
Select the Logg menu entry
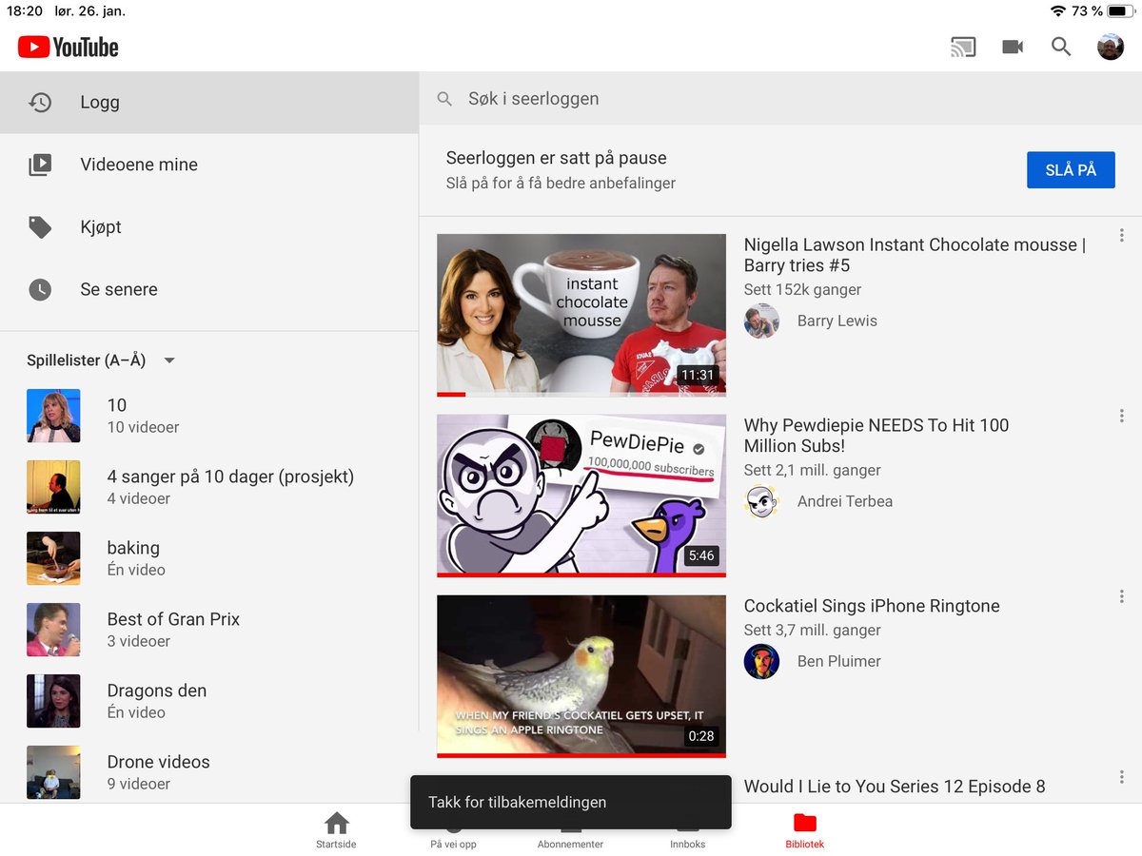click(209, 102)
